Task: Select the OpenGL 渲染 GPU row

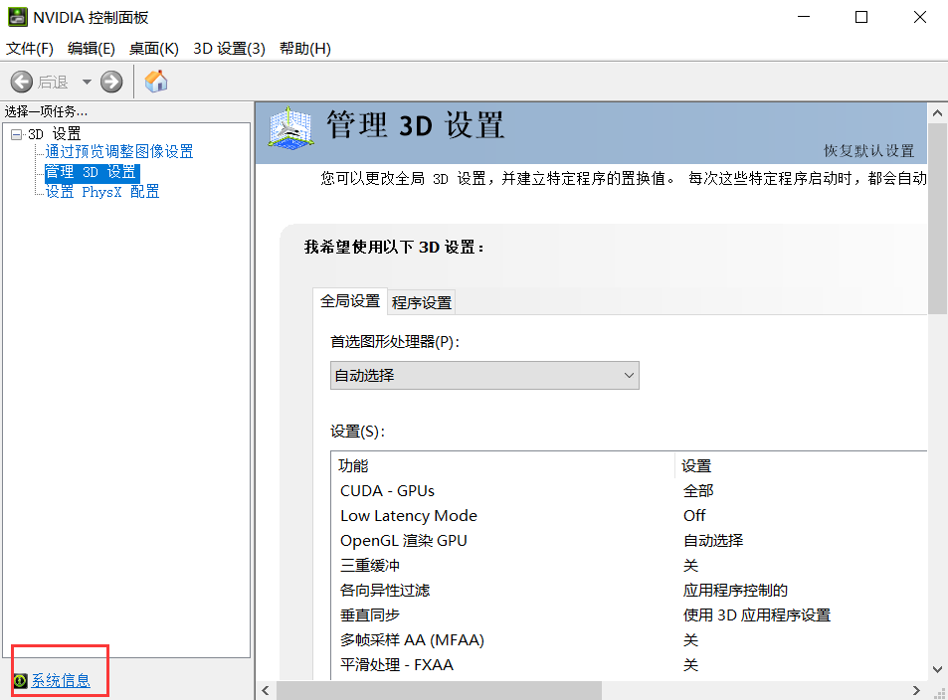Action: click(x=629, y=541)
